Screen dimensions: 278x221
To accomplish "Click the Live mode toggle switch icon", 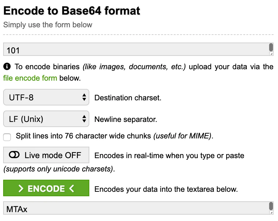I will pyautogui.click(x=15, y=155).
